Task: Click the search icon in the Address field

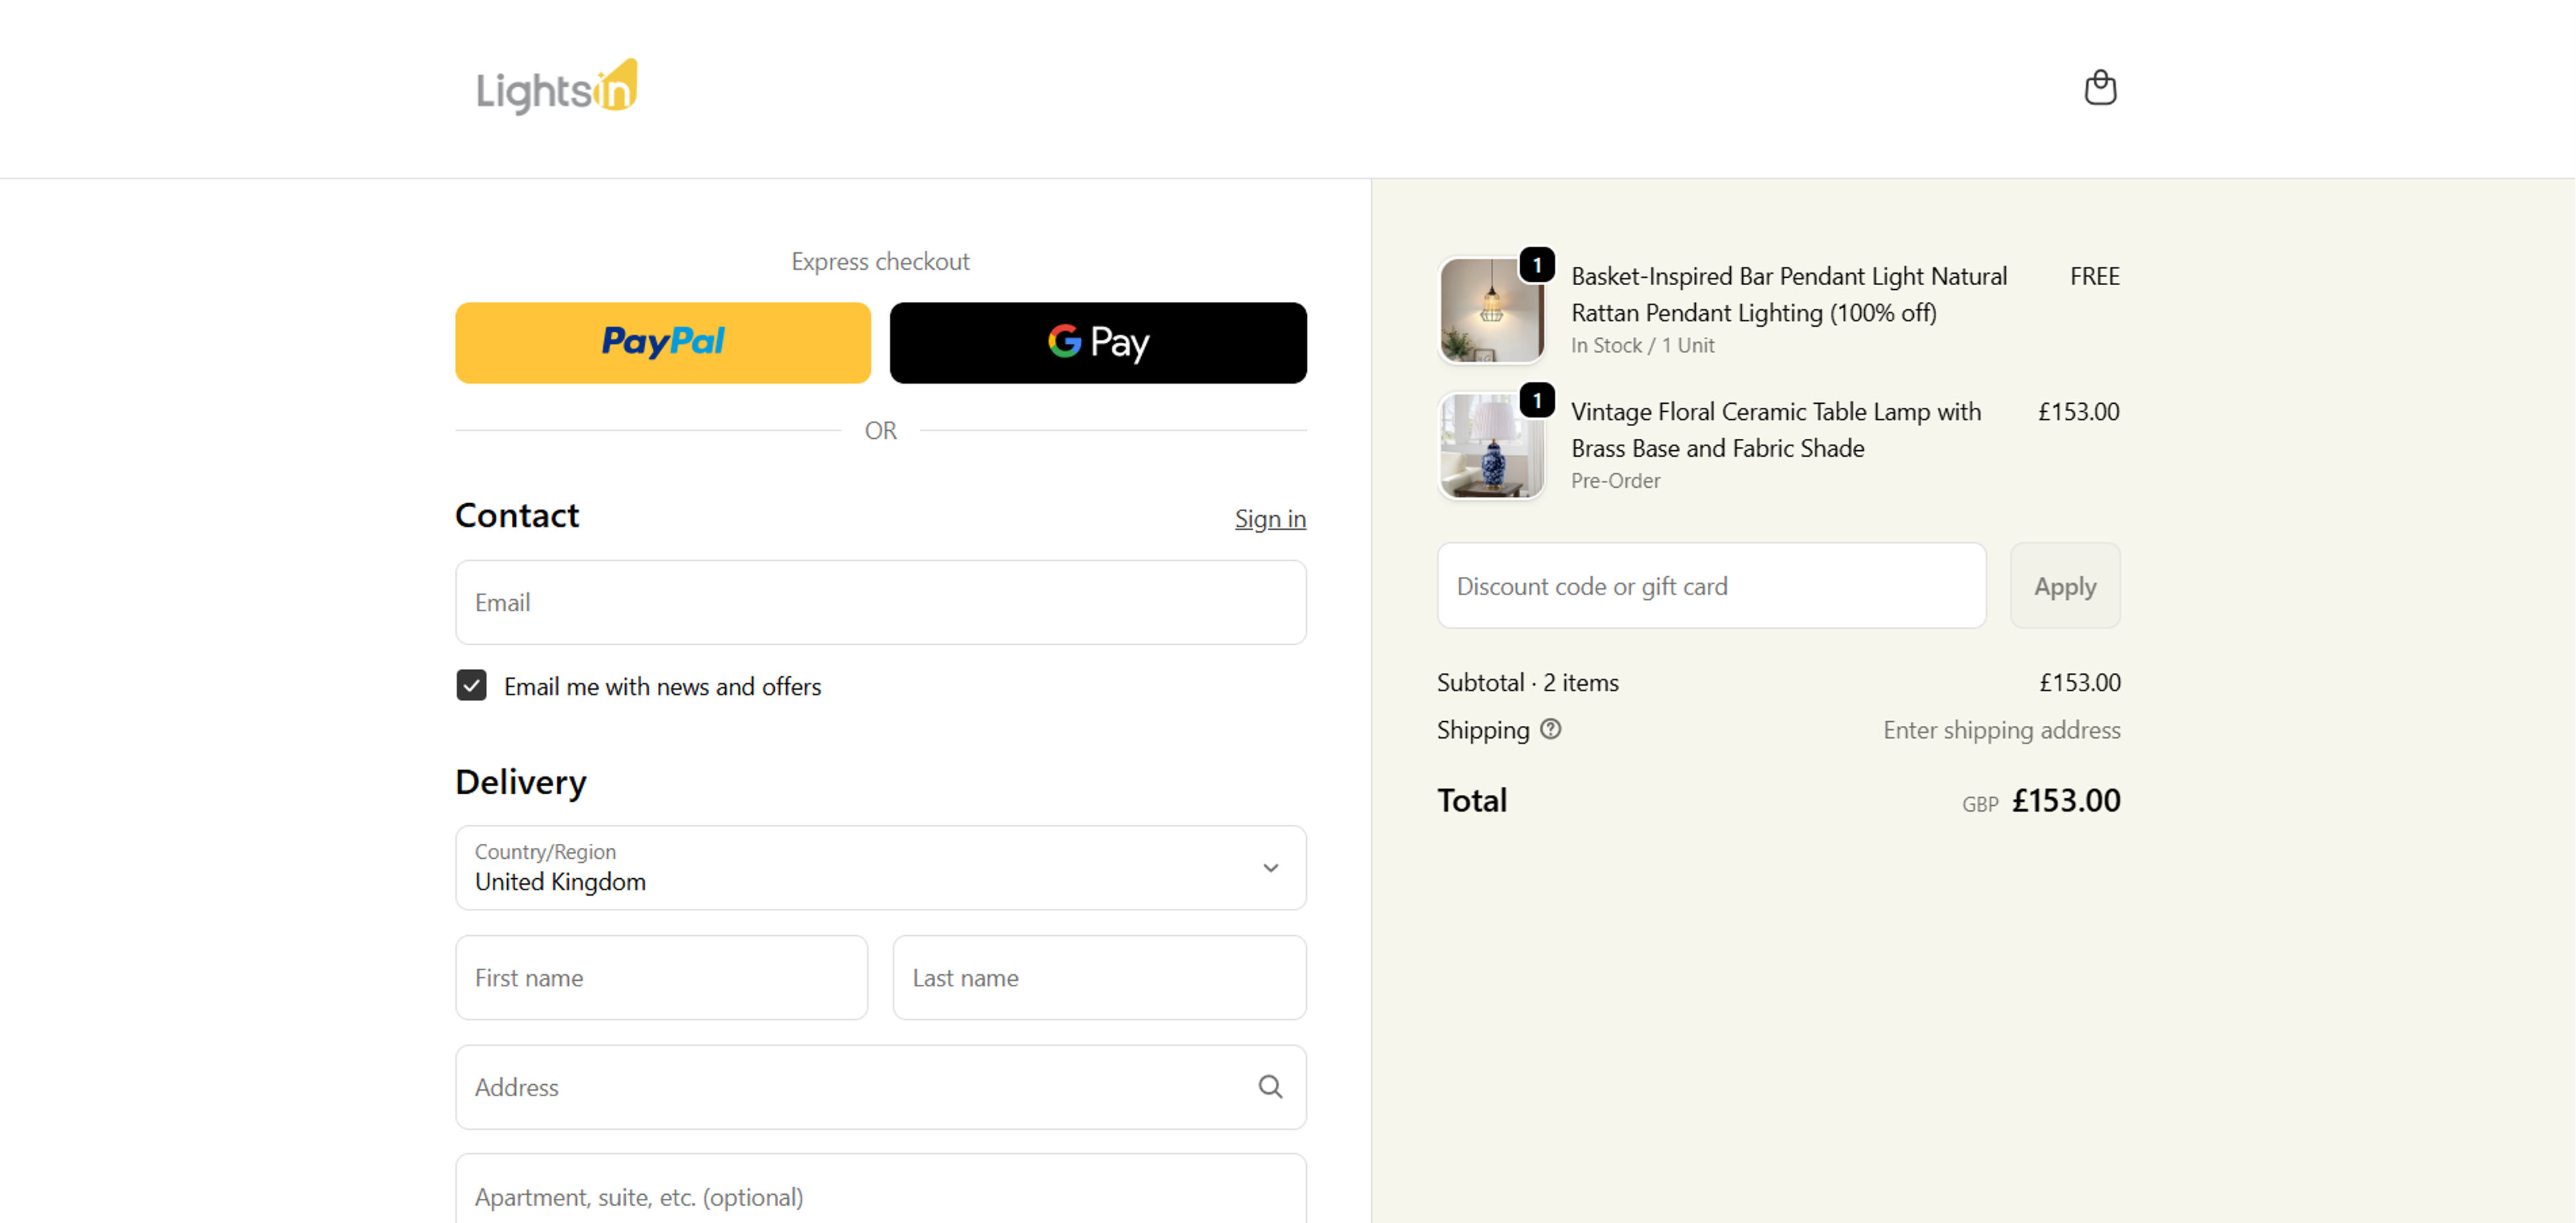Action: point(1270,1087)
